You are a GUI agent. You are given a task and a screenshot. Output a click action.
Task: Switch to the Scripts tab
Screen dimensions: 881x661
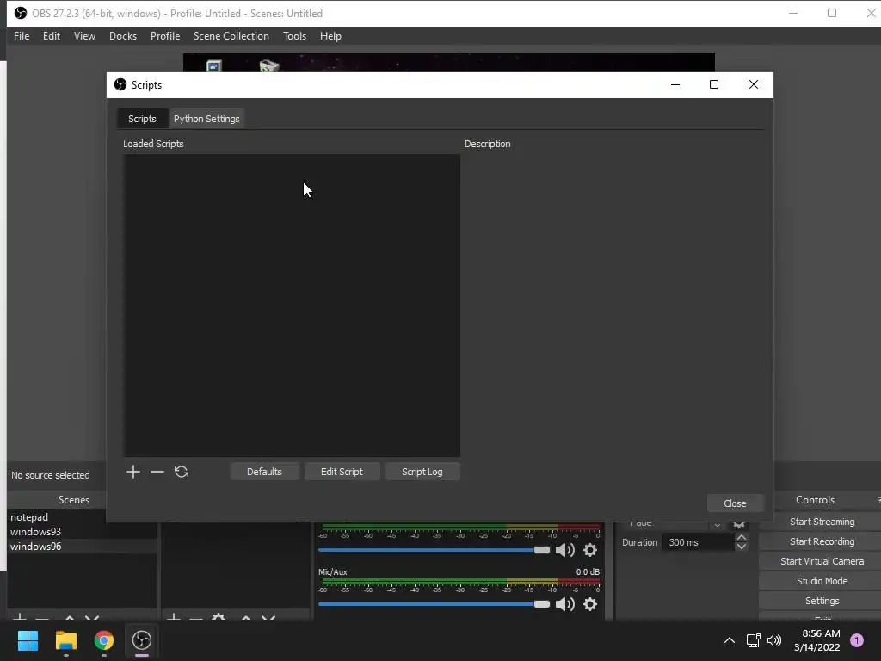pyautogui.click(x=142, y=119)
